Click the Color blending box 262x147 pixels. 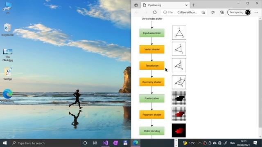152,131
